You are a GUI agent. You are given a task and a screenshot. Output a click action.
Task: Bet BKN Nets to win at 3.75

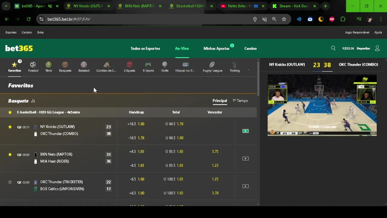click(215, 152)
